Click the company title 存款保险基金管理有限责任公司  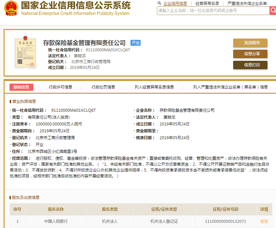[x=84, y=43]
